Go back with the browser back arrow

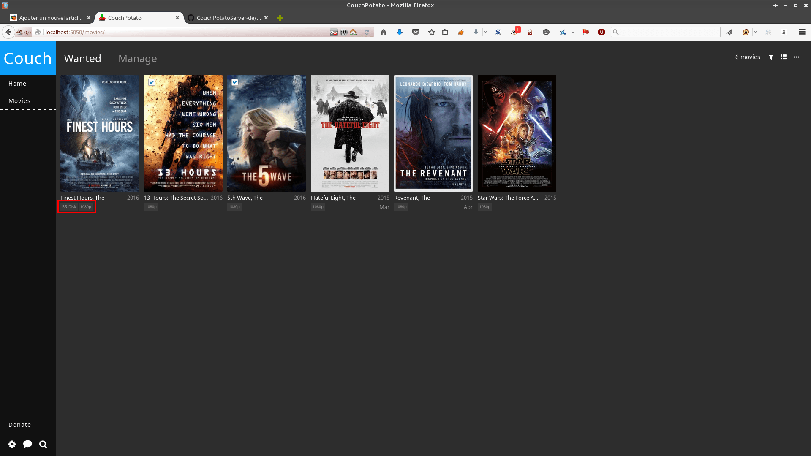coord(8,32)
